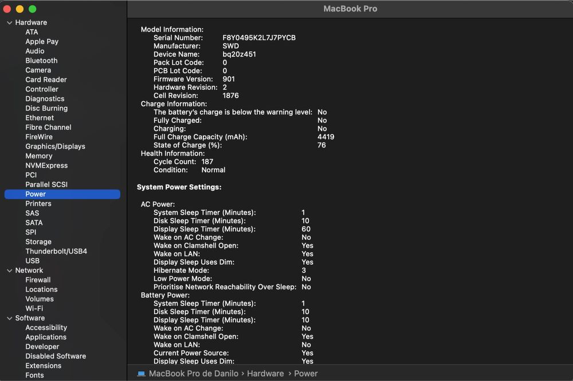Click Hardware in the path bar
The height and width of the screenshot is (381, 573).
265,374
